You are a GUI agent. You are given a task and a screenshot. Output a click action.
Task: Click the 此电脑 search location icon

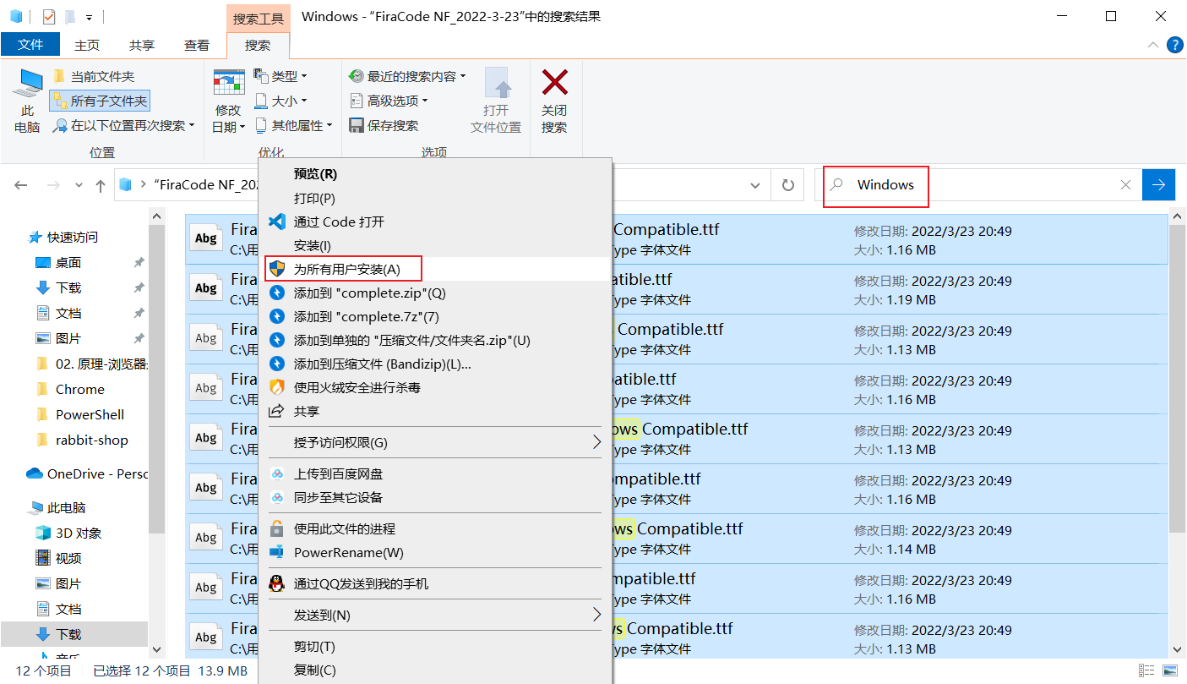(x=28, y=101)
